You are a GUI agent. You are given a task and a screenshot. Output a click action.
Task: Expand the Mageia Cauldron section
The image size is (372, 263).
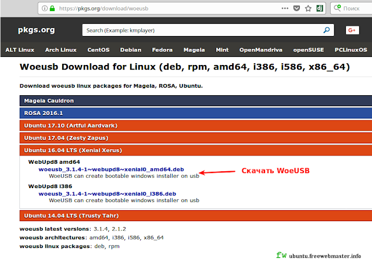[196, 100]
